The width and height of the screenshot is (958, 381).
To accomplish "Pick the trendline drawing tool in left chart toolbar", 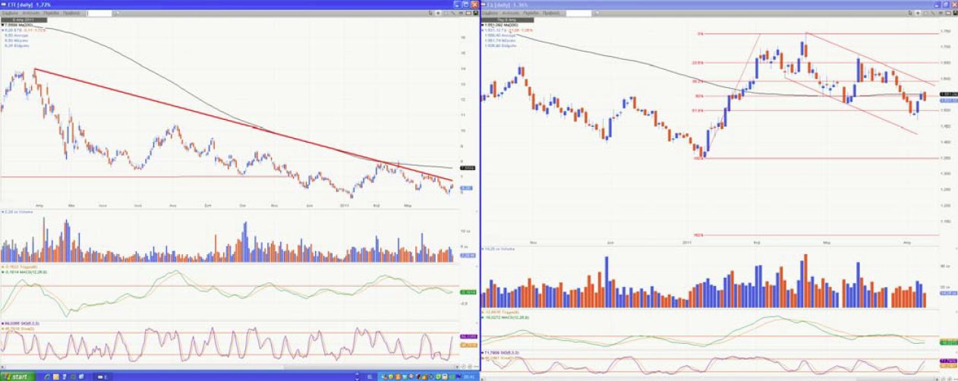I will [x=453, y=13].
